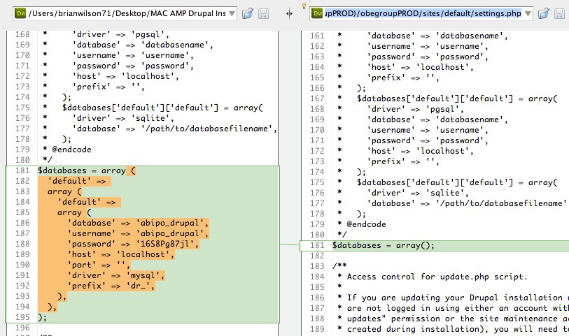Click the 'prefix' => 'dr_' line
Screen dimensions: 569x336
(x=111, y=286)
